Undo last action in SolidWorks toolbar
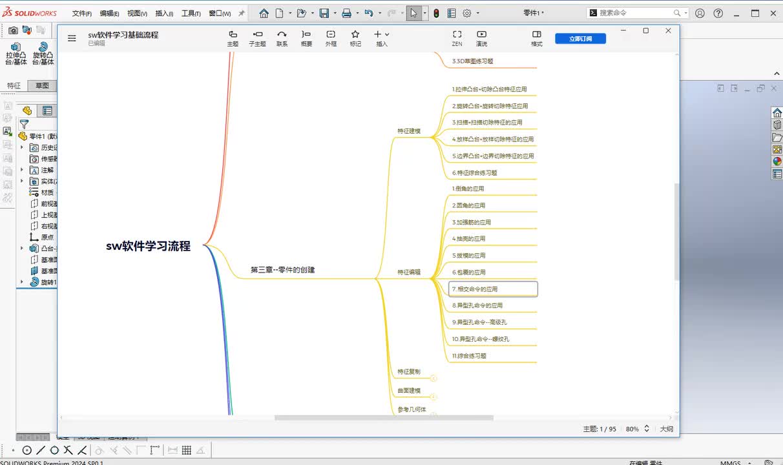 (368, 13)
